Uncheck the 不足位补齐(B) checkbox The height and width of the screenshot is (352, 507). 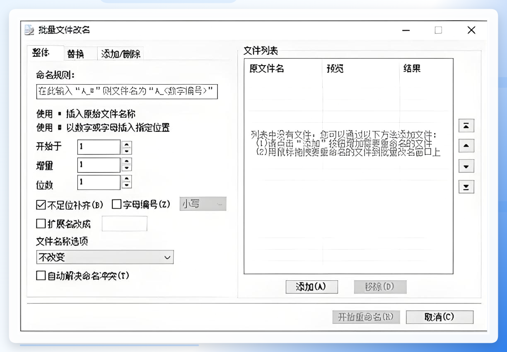[41, 204]
